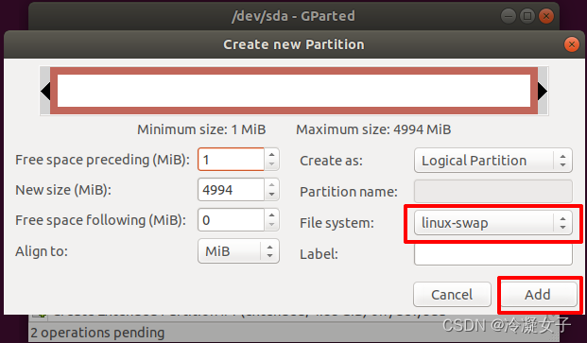Increase Free space following value
Viewport: 587px width, 343px height.
point(272,214)
